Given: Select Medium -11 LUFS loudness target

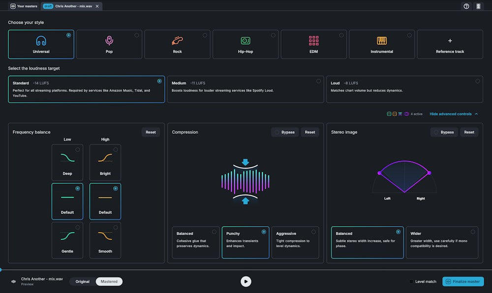Looking at the screenshot, I should tap(246, 89).
